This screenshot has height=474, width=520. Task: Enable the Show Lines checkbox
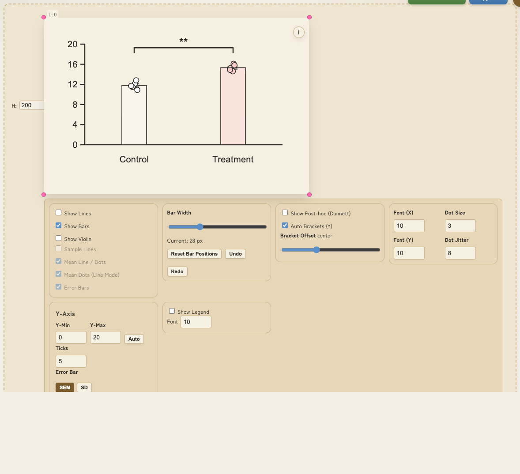[59, 213]
